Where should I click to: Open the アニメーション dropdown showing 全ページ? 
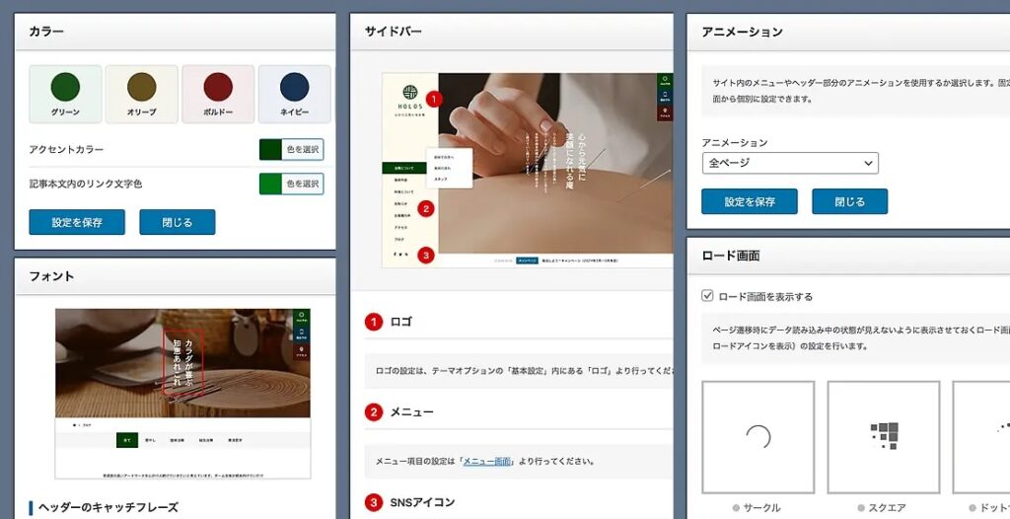click(790, 163)
